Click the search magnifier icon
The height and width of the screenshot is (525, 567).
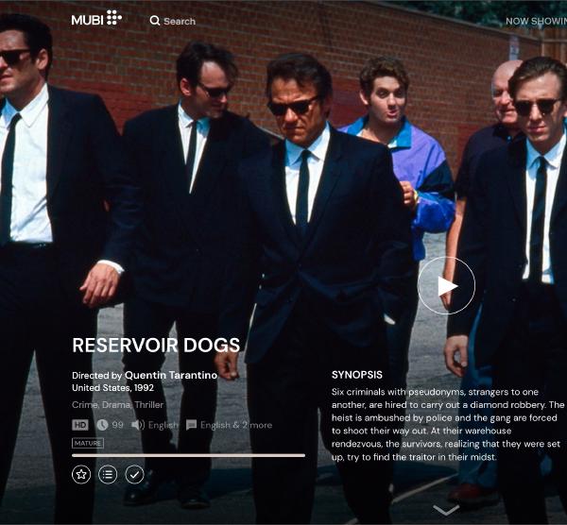pyautogui.click(x=155, y=20)
